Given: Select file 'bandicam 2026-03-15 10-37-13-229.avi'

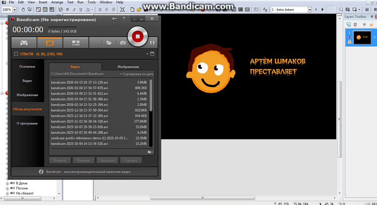Looking at the screenshot, I should (x=99, y=82).
